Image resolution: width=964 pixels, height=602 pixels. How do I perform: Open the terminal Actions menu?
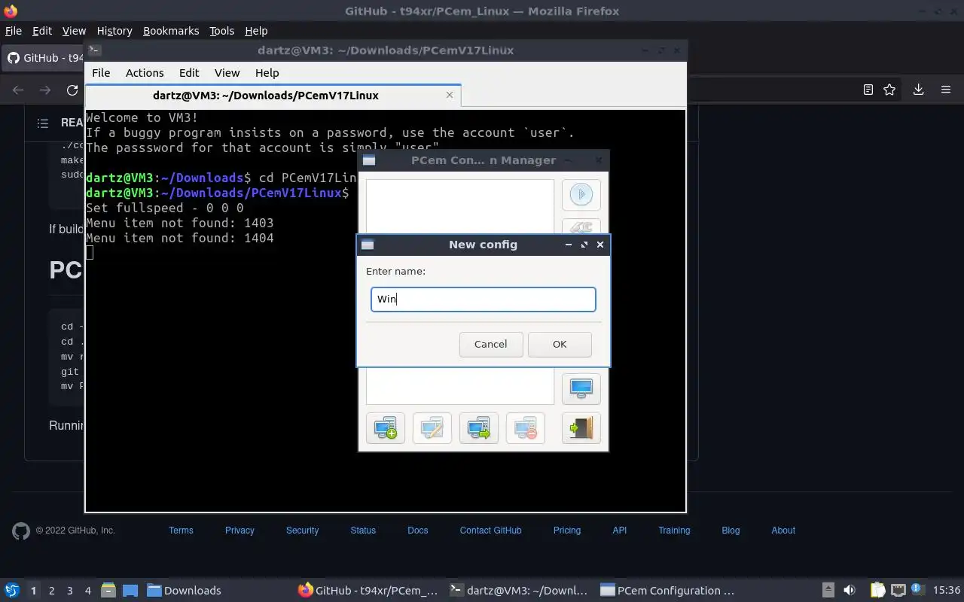coord(145,73)
